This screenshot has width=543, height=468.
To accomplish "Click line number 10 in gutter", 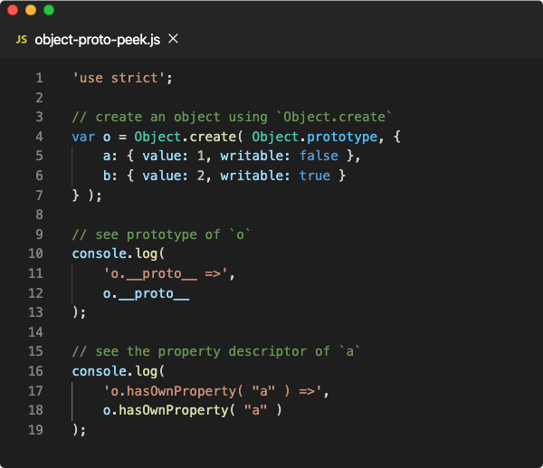I will 35,253.
